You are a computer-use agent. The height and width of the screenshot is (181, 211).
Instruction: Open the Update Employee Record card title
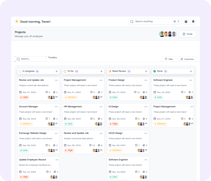pos(32,160)
